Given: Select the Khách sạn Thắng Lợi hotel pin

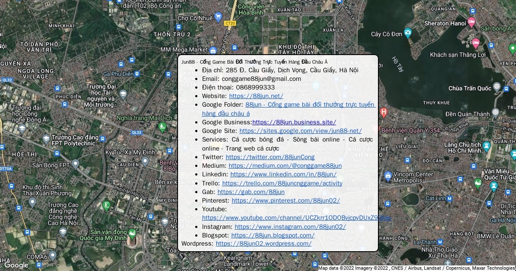Looking at the screenshot, I should click(x=476, y=43).
